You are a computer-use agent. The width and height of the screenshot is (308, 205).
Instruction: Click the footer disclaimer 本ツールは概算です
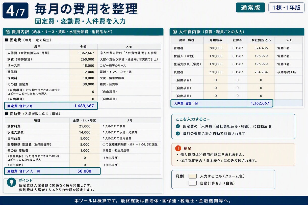[x=154, y=201]
